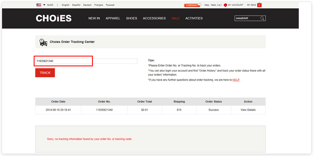Click the Order Total column header
Screen dimensions: 314x156
coord(145,102)
